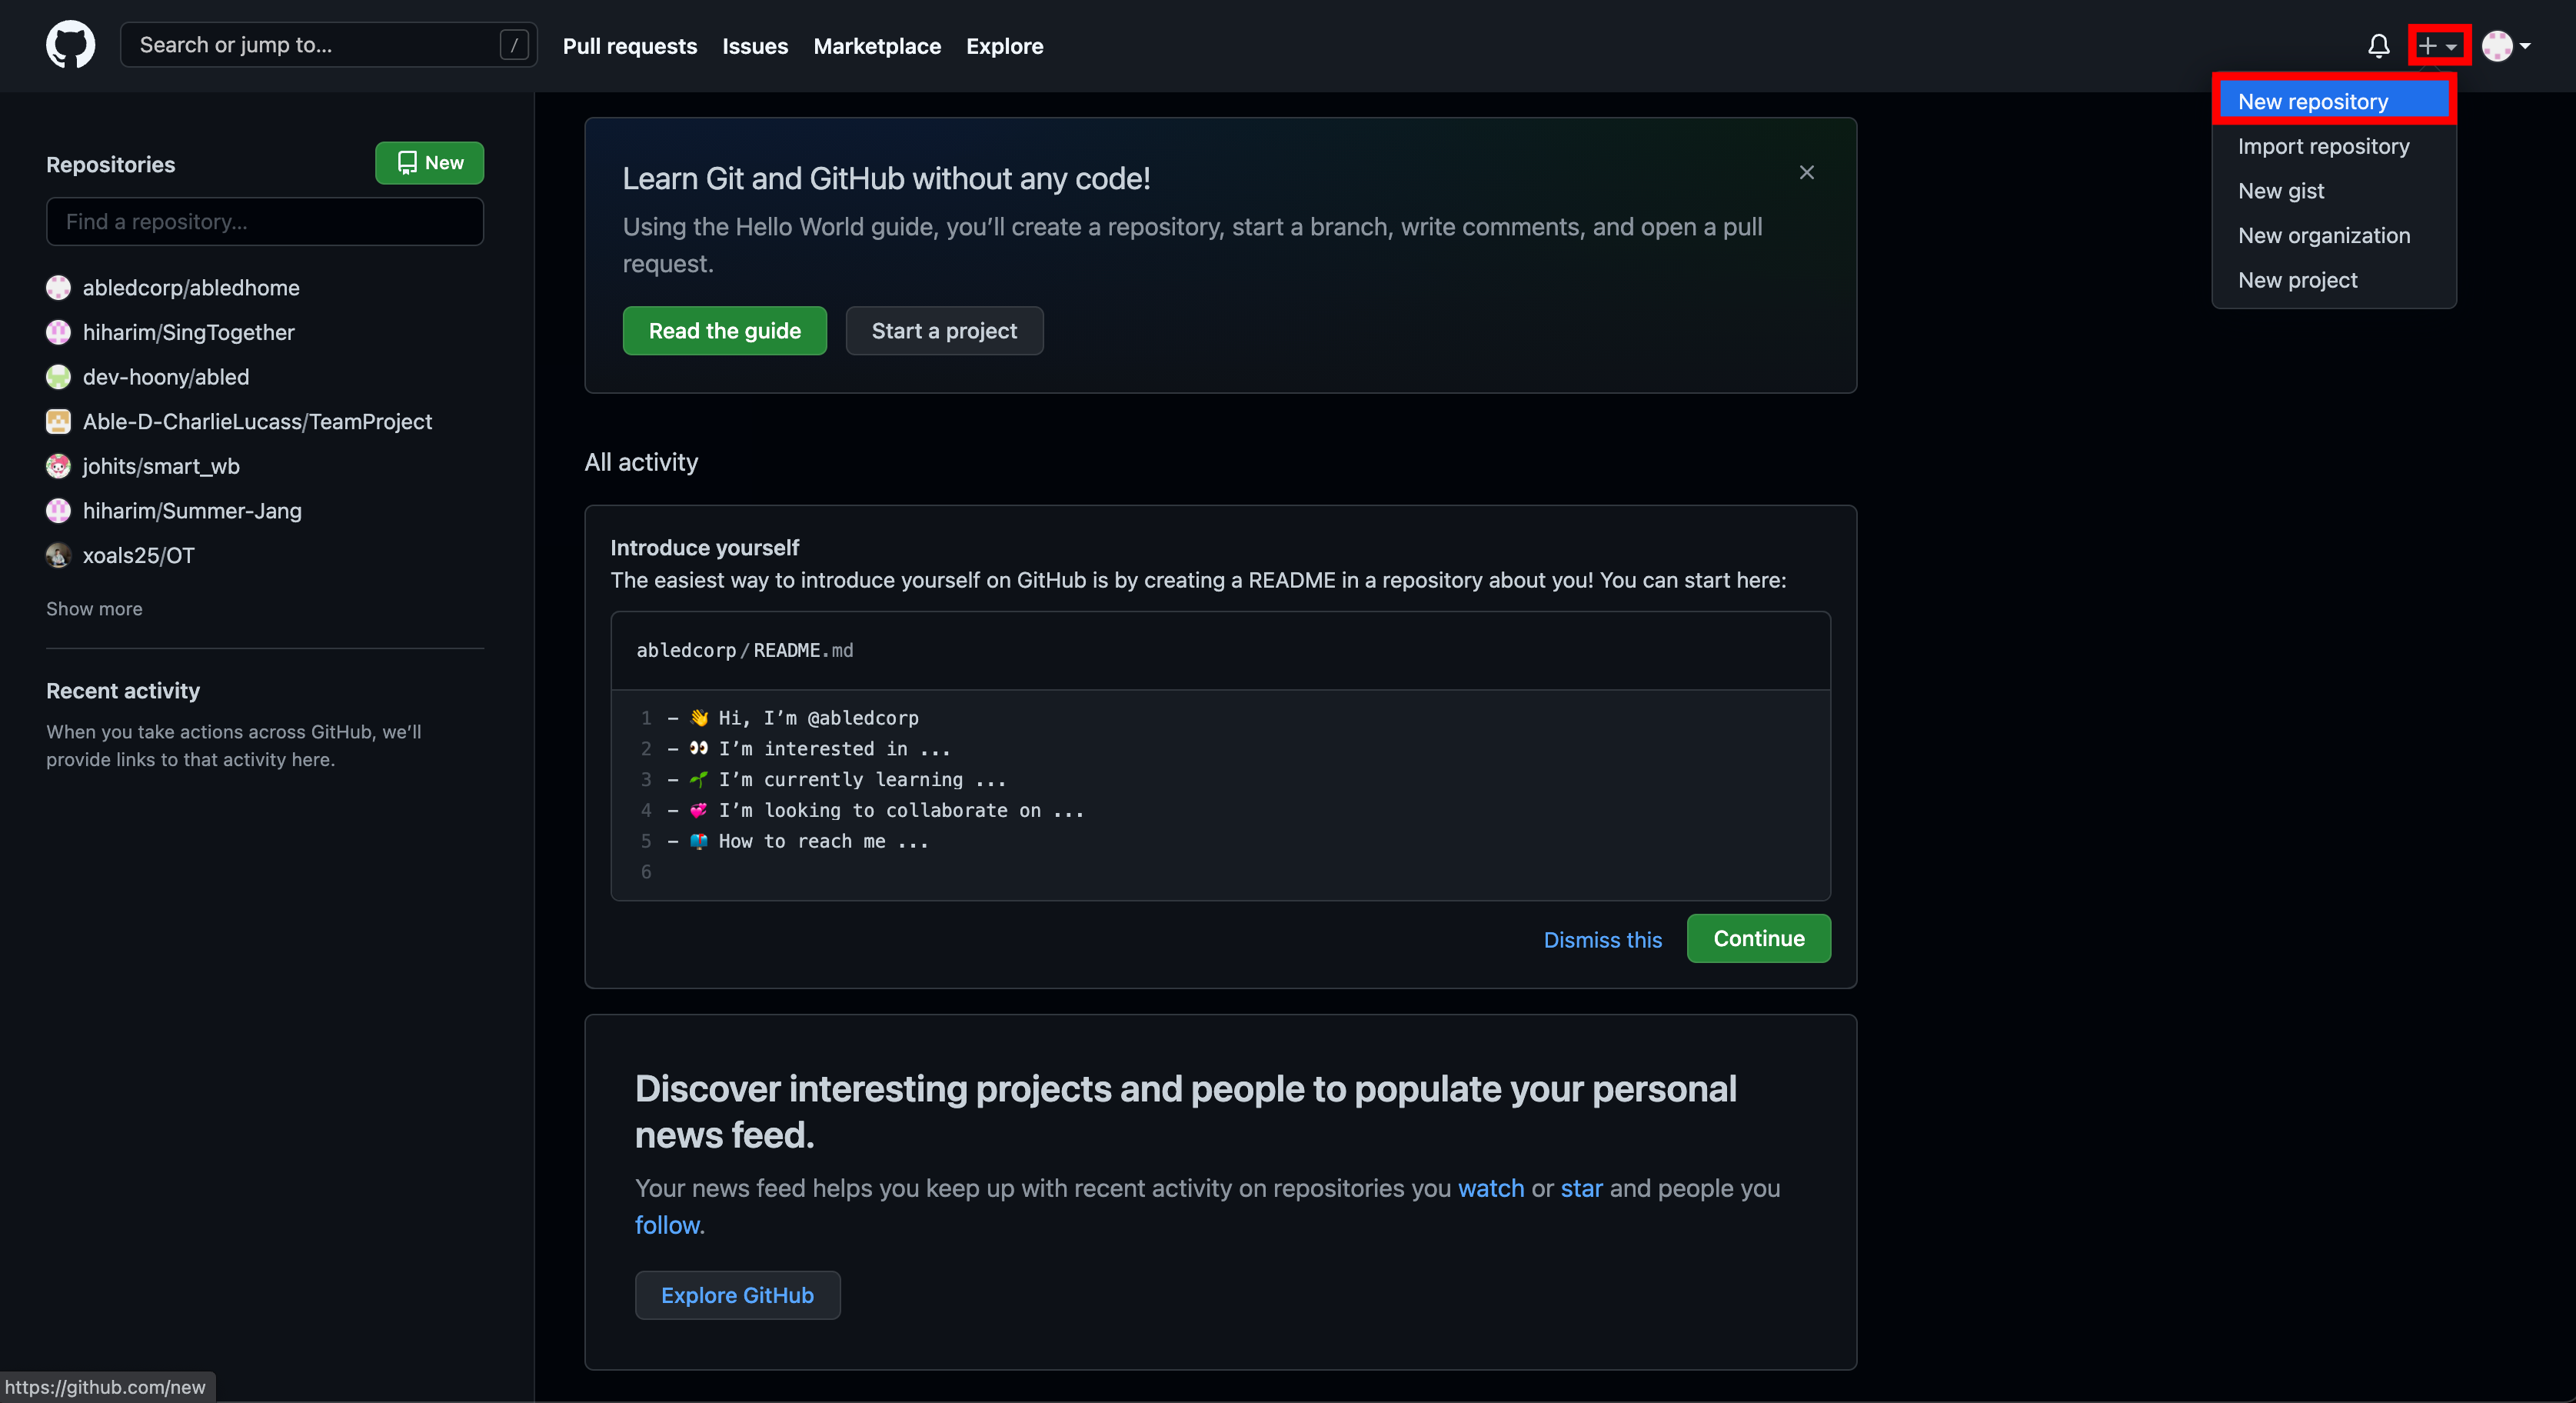Open Pull requests in the top navigation
This screenshot has width=2576, height=1403.
click(629, 46)
